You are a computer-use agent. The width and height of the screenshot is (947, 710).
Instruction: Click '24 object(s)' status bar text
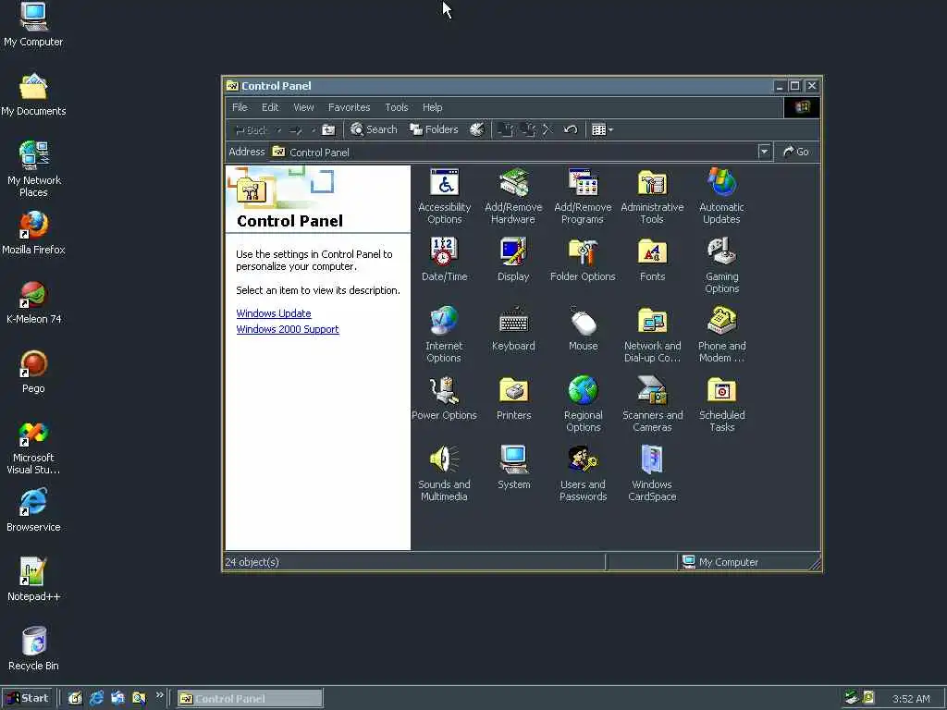(x=252, y=562)
